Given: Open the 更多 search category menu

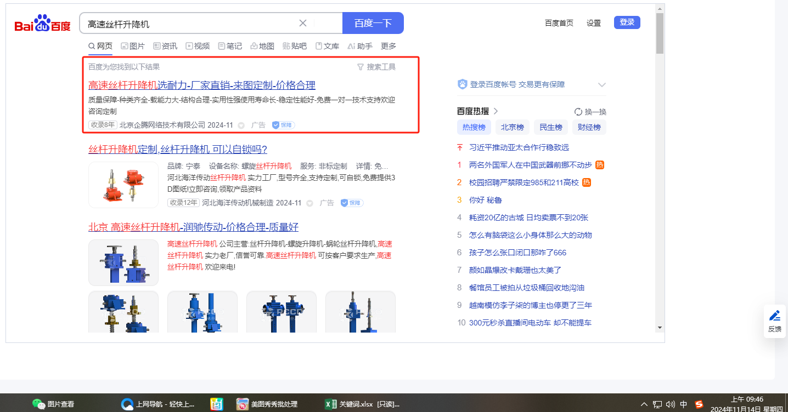Looking at the screenshot, I should (388, 46).
